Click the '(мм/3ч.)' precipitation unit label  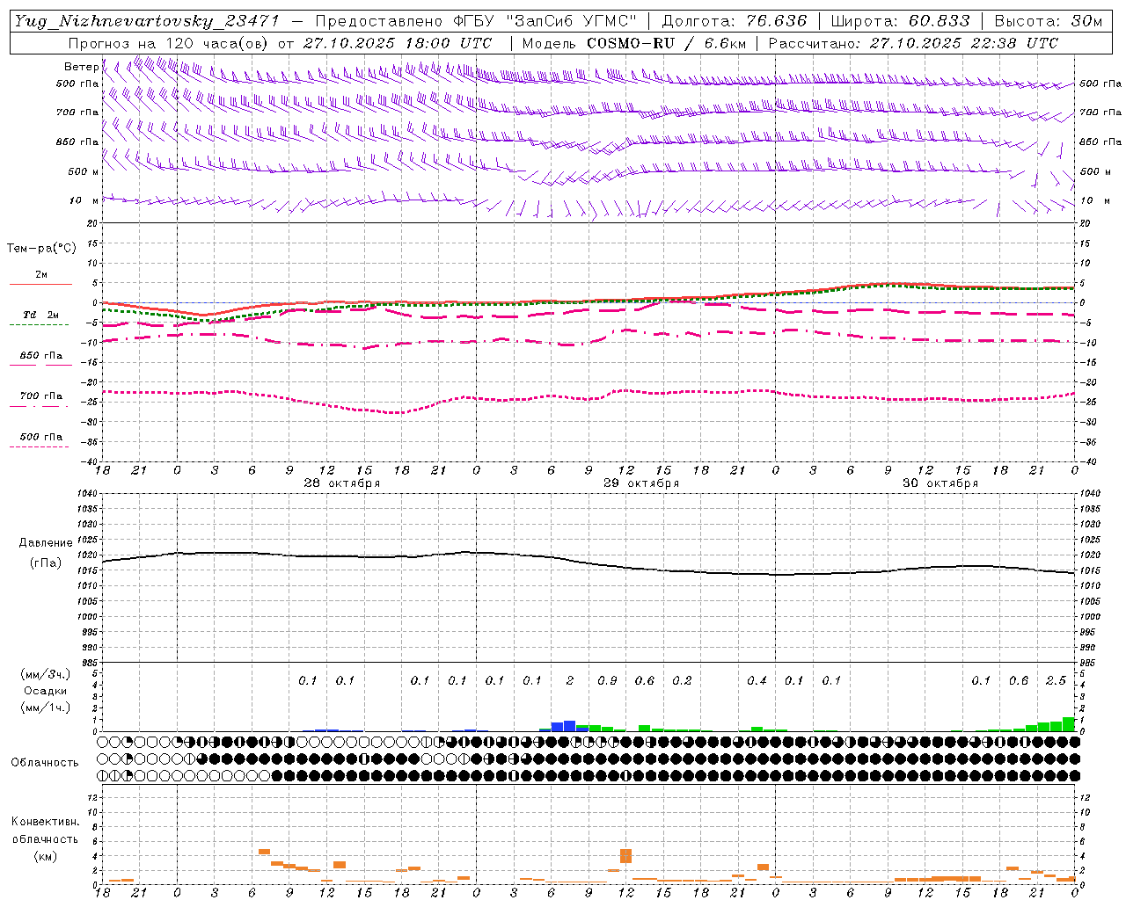45,674
